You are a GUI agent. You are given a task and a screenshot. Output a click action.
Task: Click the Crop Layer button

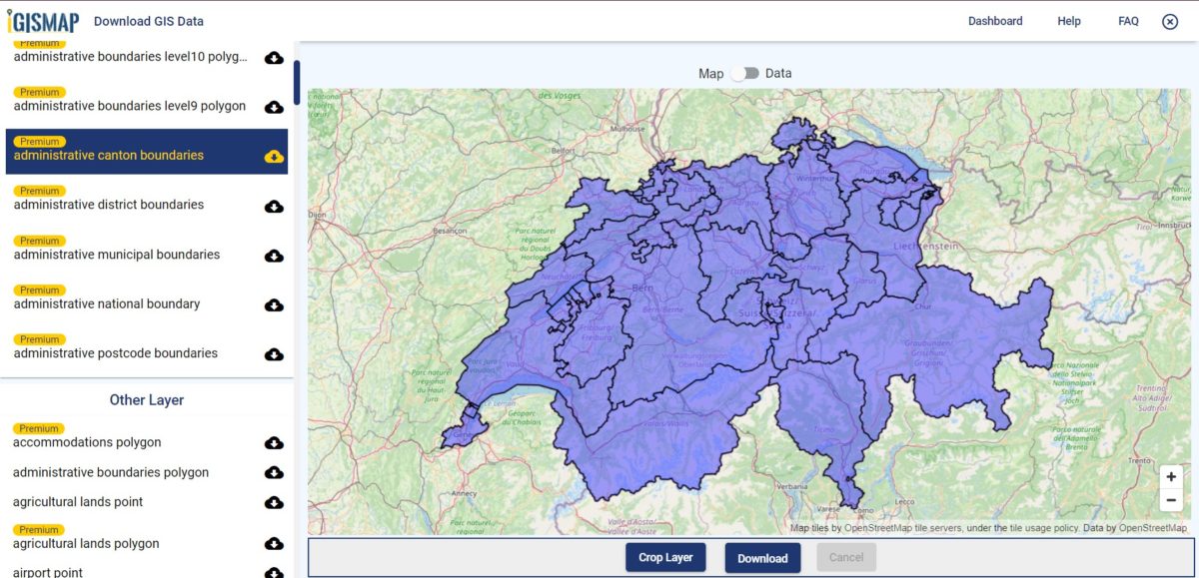[x=665, y=557]
